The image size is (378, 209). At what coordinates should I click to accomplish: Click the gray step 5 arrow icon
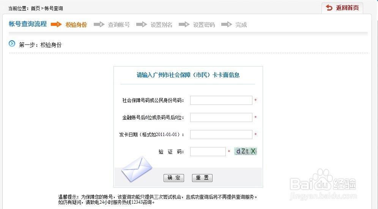tap(227, 24)
